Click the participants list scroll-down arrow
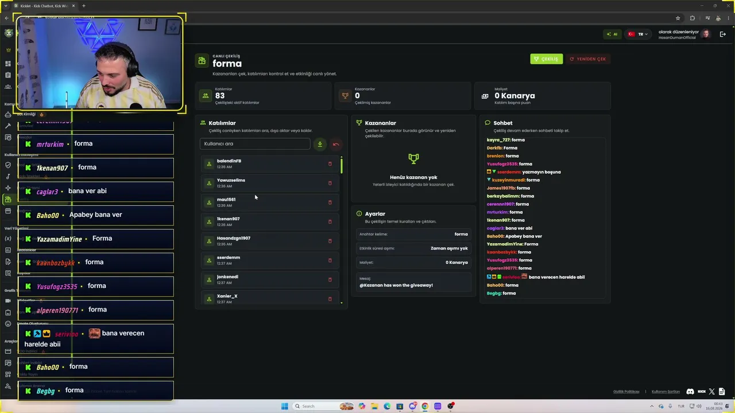The image size is (735, 413). pos(342,303)
